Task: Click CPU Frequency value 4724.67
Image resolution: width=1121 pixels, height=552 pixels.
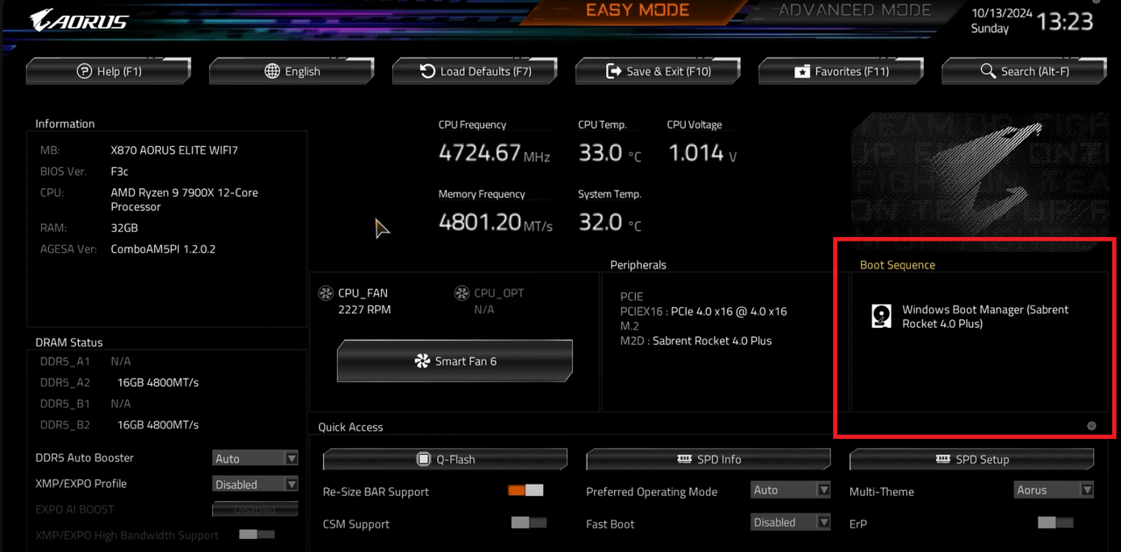Action: (480, 153)
